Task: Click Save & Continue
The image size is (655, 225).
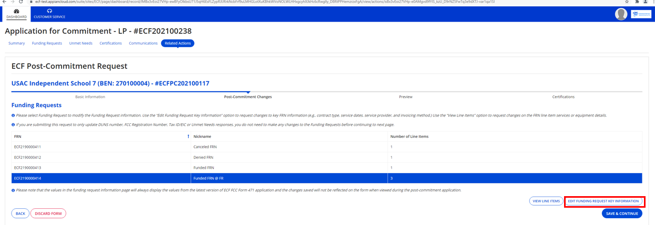Action: 622,213
